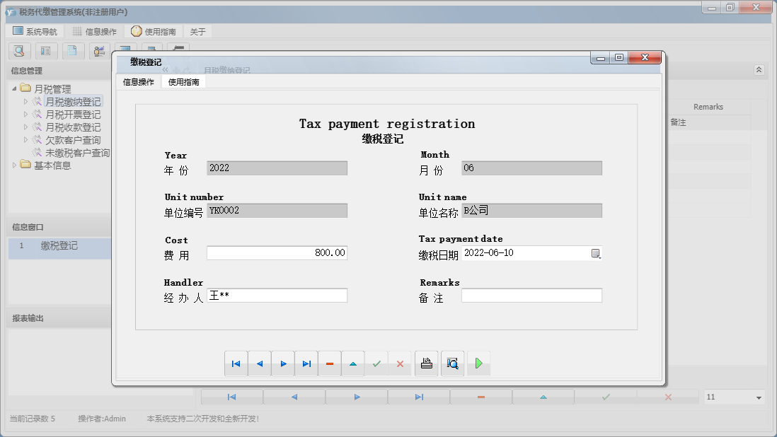Open the page size dropdown showing 11
This screenshot has width=777, height=437.
[x=759, y=397]
